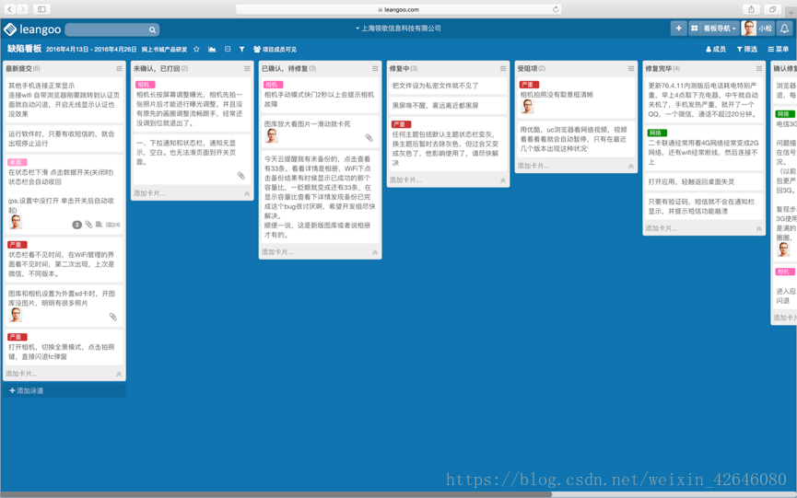The image size is (797, 498).
Task: Click comment count badge on 在状态栏下滑 card
Action: coord(76,225)
